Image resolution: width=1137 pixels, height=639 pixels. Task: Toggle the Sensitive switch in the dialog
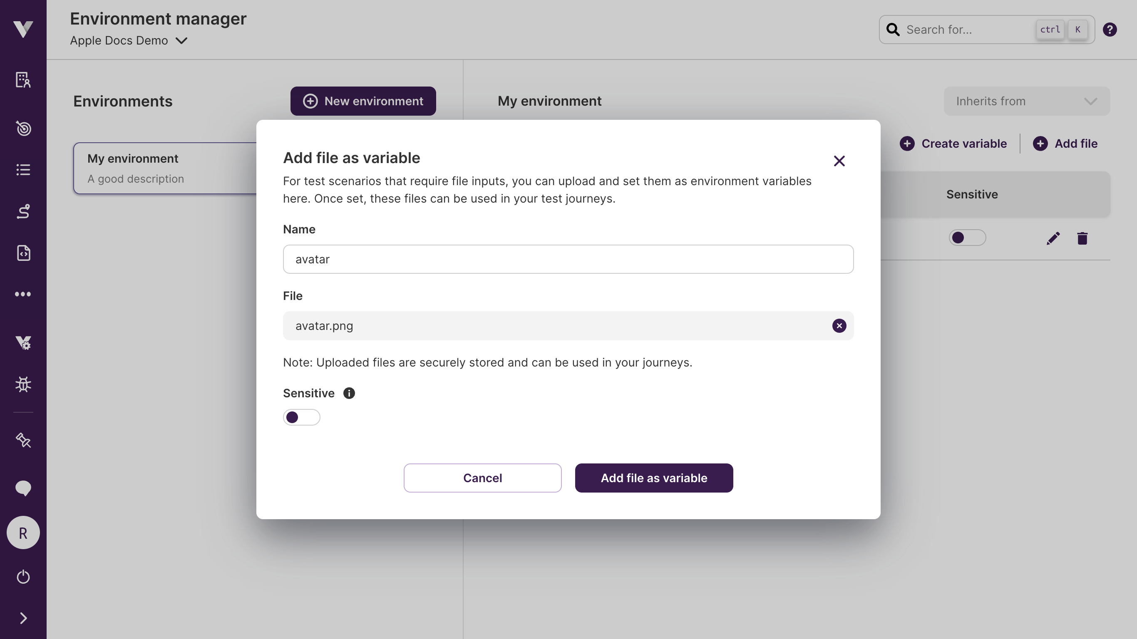click(301, 417)
